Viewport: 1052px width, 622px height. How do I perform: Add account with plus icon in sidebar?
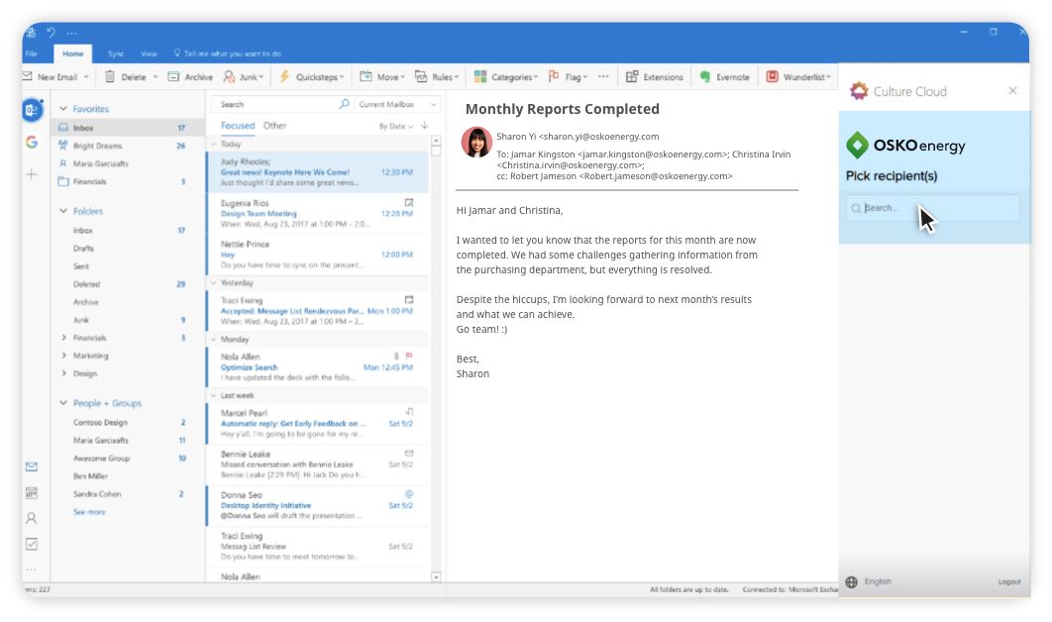pyautogui.click(x=32, y=174)
